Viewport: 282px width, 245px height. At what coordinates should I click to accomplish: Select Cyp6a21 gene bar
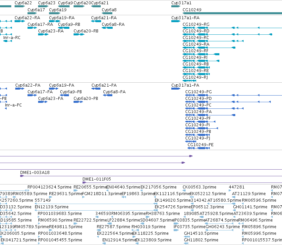tap(96, 6)
